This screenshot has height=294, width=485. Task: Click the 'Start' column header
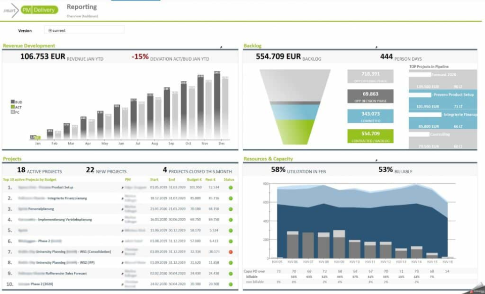[155, 179]
